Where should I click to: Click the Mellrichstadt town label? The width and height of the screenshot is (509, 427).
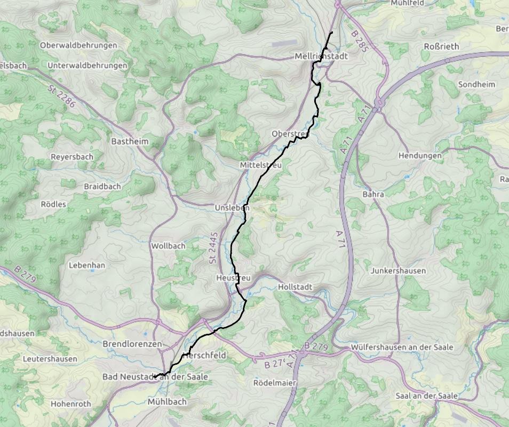click(321, 56)
